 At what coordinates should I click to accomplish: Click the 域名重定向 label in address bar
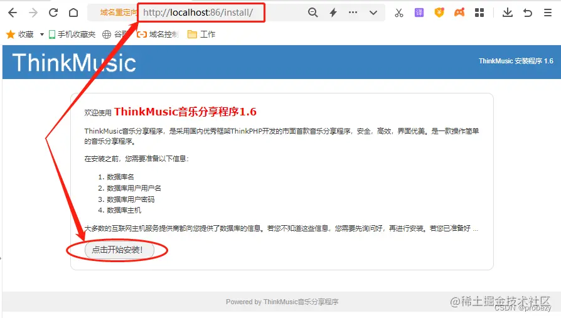118,13
